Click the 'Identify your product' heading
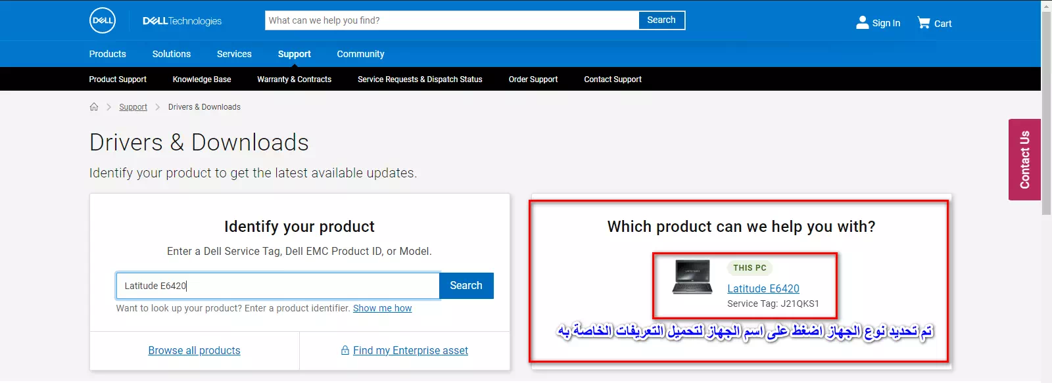Viewport: 1052px width, 383px height. pos(299,227)
